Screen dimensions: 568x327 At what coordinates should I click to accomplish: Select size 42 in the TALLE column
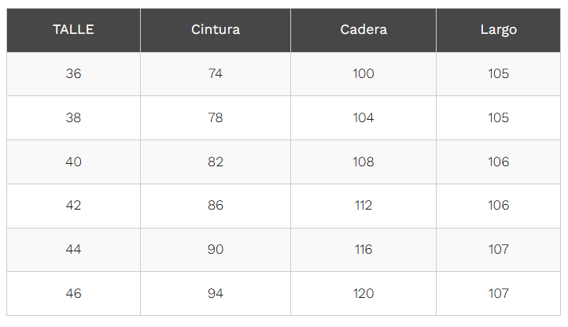[73, 206]
